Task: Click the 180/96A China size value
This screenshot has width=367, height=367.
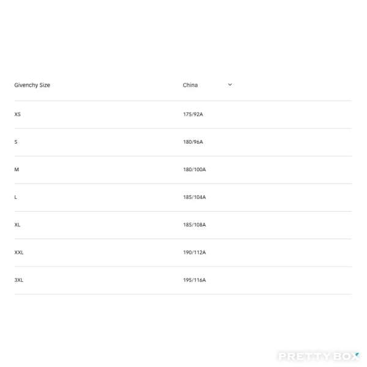Action: [x=193, y=142]
